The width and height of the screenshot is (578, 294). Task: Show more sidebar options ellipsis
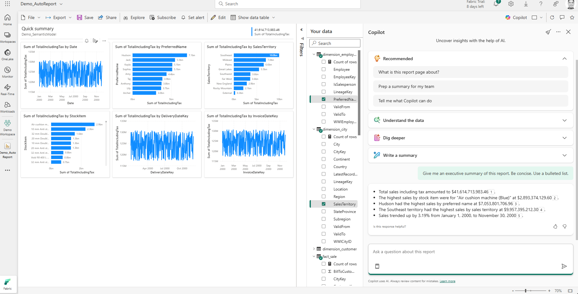click(x=7, y=170)
